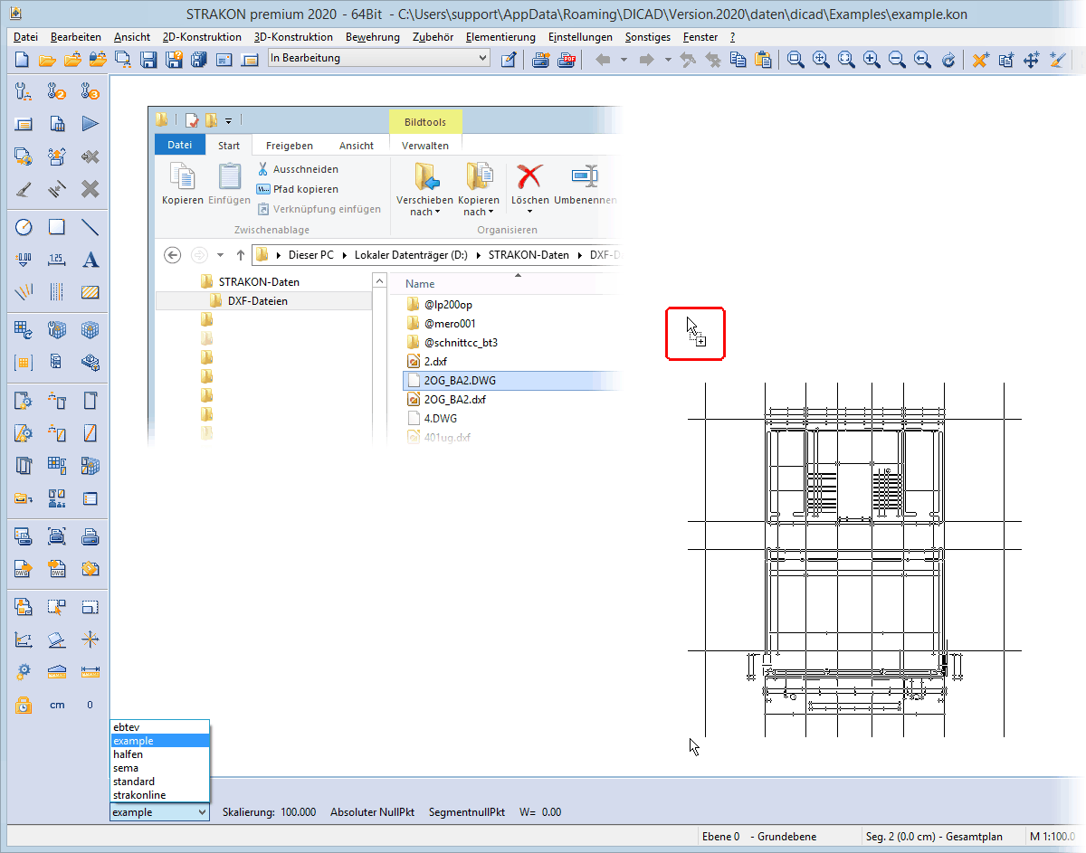The width and height of the screenshot is (1086, 853).
Task: Select the 'DXF-Dateien' folder in the tree
Action: (x=257, y=301)
